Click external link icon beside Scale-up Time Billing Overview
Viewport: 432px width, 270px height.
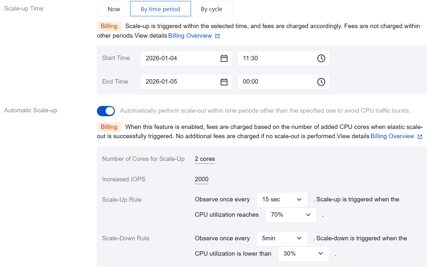coord(217,36)
